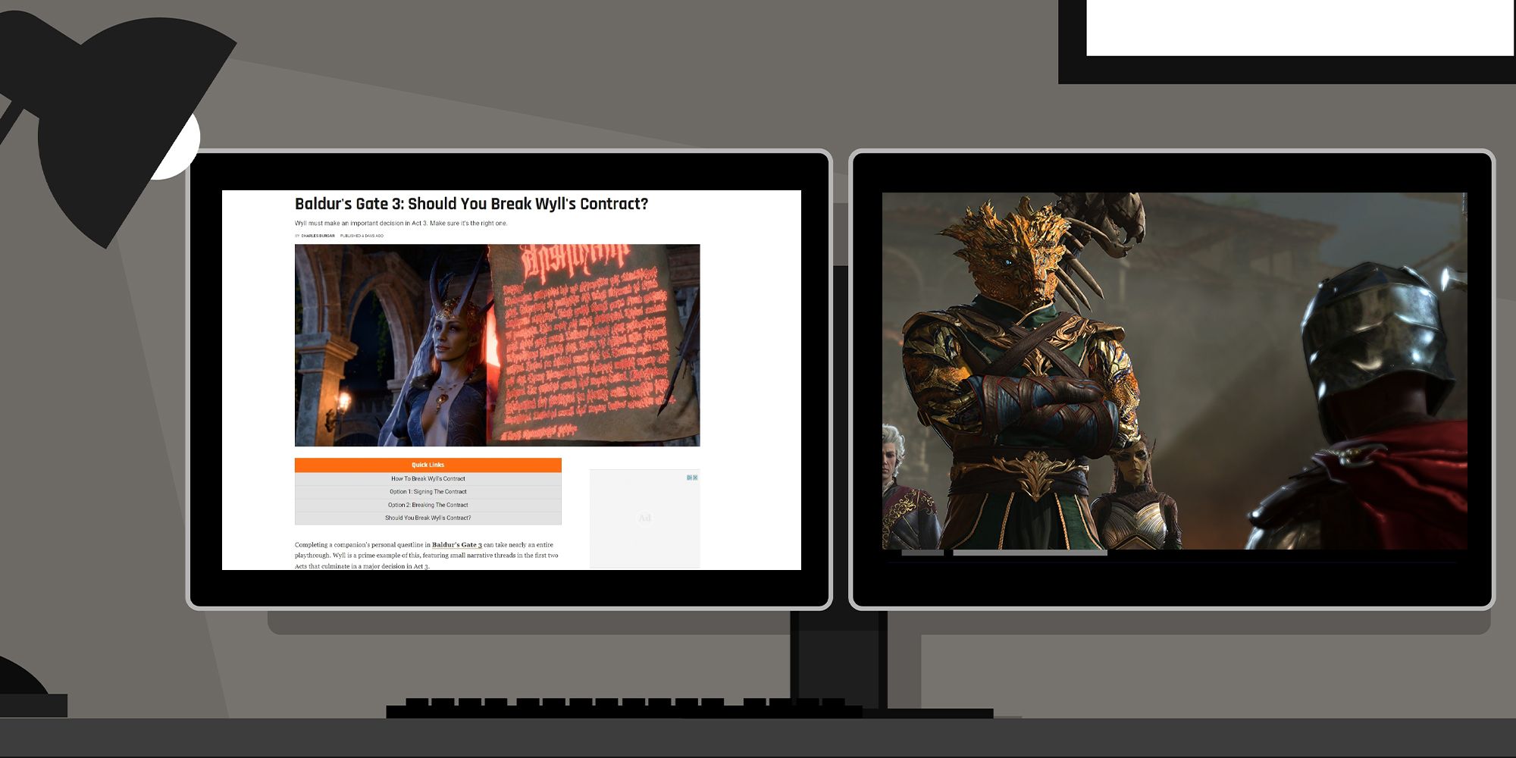Jump to Option 1: Signing The Contract

[x=428, y=492]
